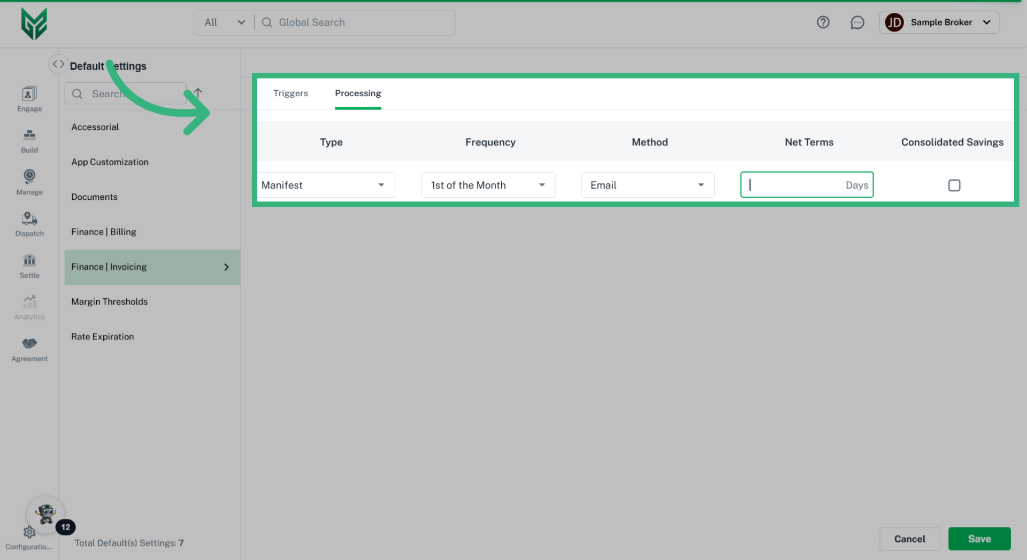Switch to the Triggers tab
The image size is (1027, 560).
click(x=290, y=93)
